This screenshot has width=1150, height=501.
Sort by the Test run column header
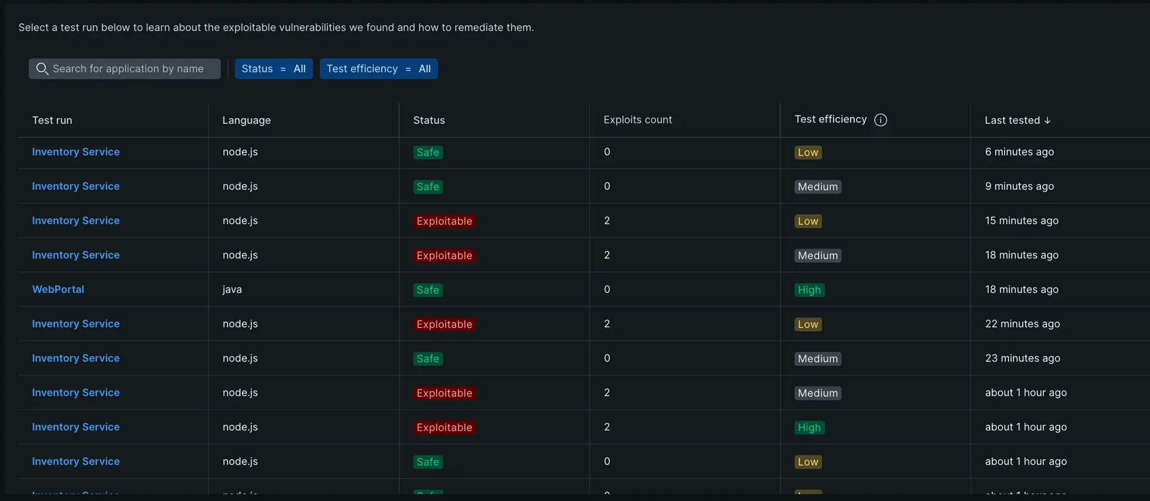pos(52,120)
